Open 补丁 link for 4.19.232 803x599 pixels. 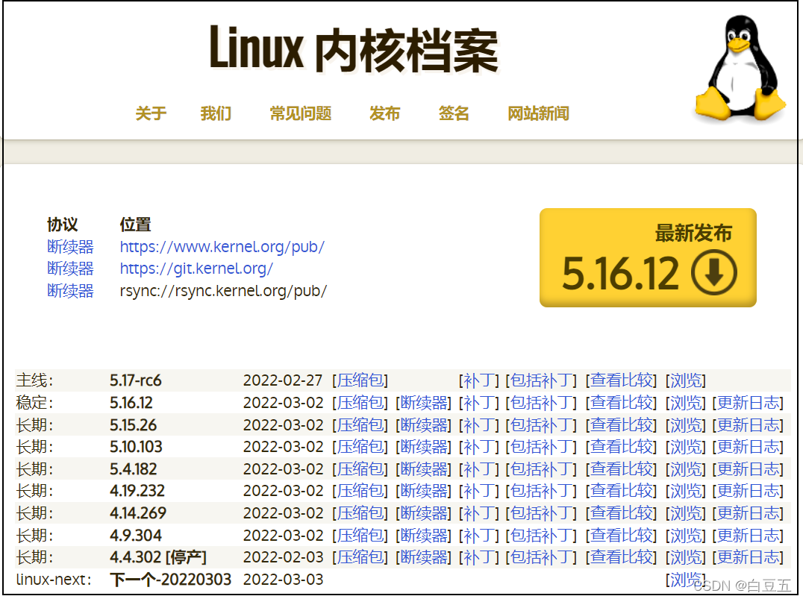[x=479, y=491]
